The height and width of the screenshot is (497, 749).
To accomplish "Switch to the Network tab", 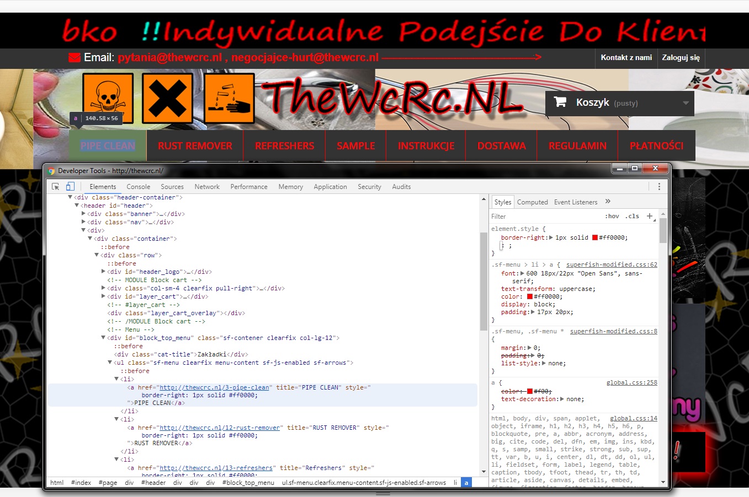I will point(207,187).
